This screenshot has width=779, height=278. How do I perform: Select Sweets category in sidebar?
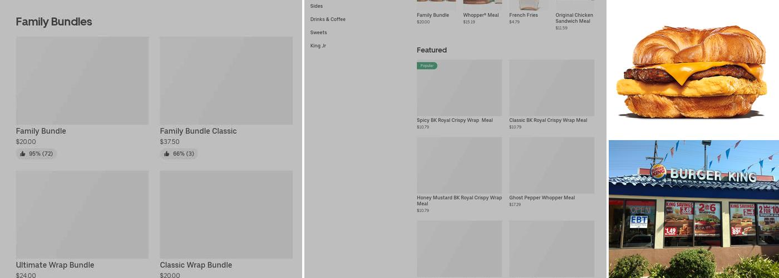(x=318, y=33)
